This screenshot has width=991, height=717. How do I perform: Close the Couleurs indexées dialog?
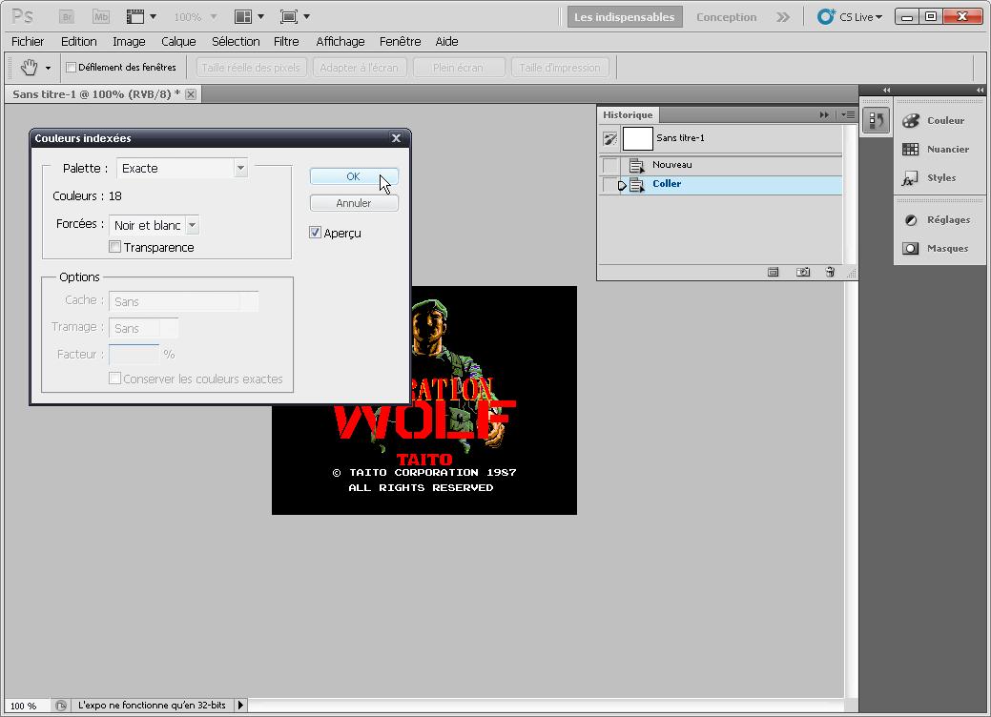pyautogui.click(x=396, y=137)
